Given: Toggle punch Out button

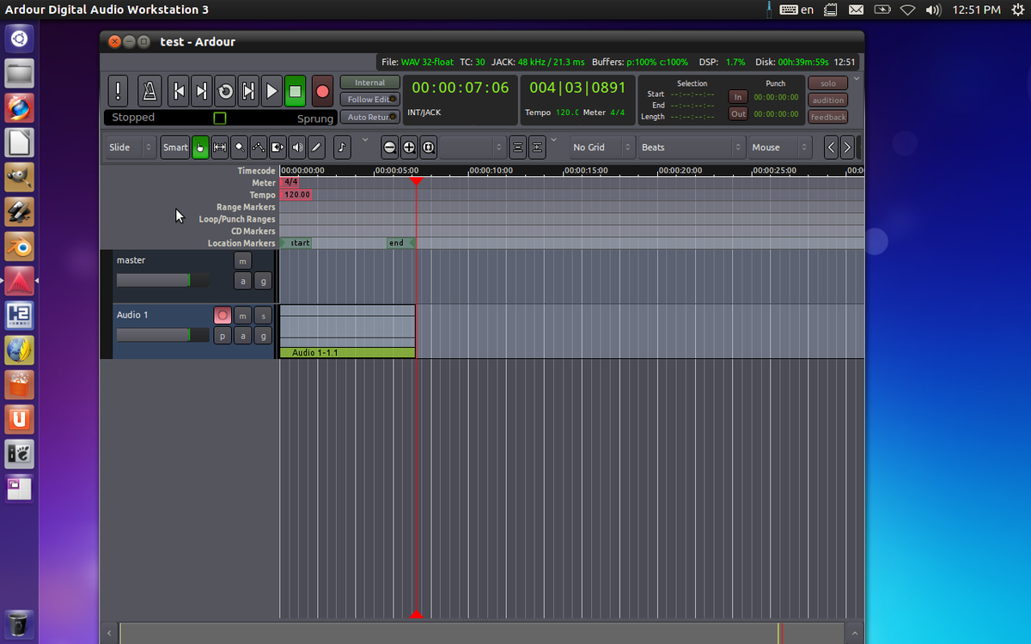Looking at the screenshot, I should pos(738,113).
